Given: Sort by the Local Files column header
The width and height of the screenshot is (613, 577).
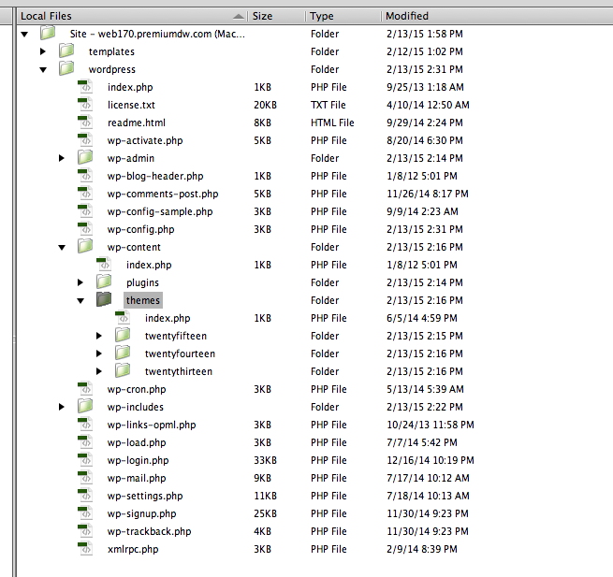Looking at the screenshot, I should click(x=132, y=16).
